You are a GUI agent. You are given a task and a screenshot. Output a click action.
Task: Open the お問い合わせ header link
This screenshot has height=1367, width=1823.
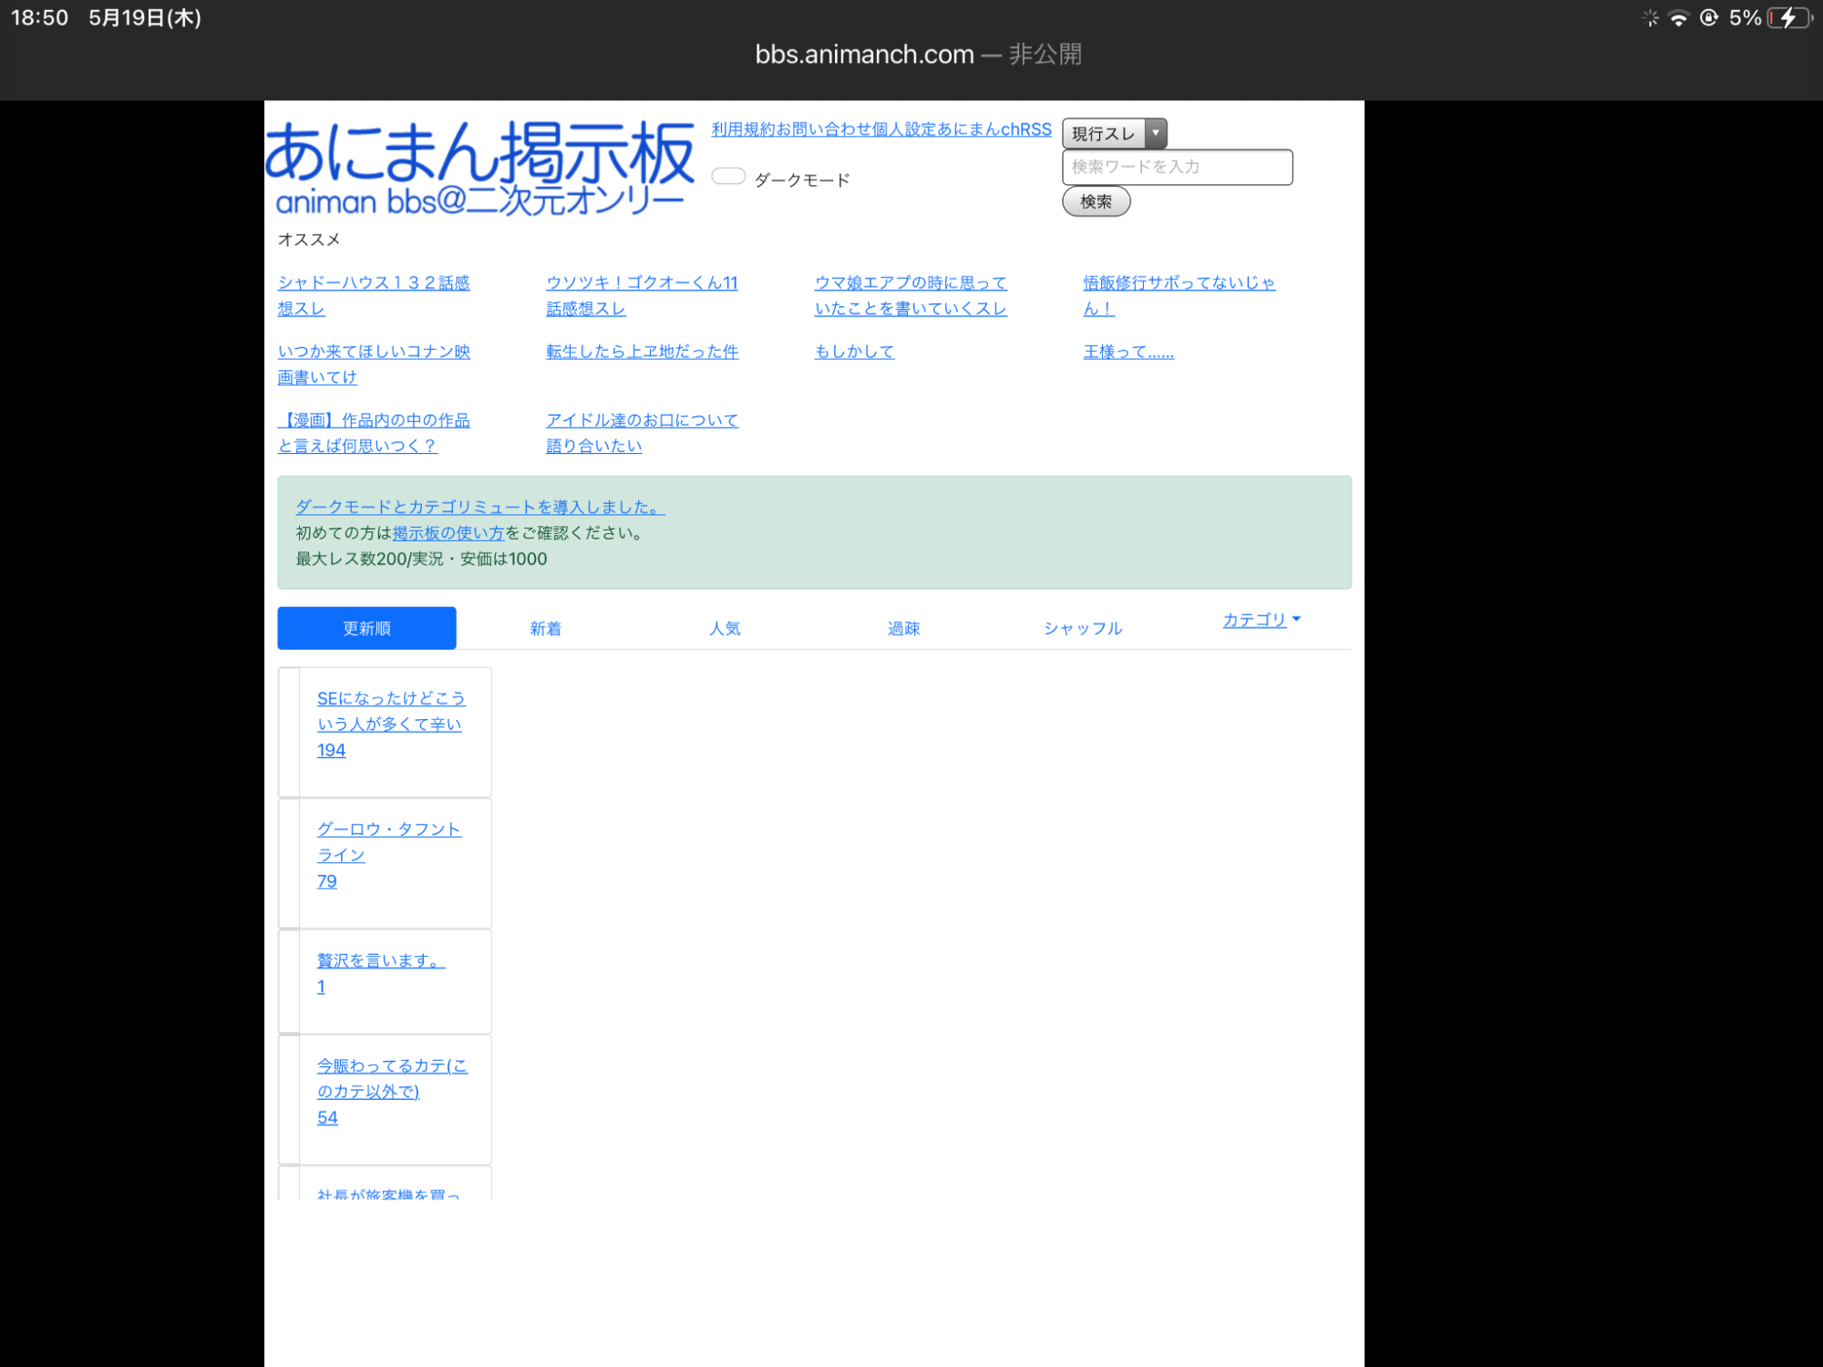coord(824,129)
